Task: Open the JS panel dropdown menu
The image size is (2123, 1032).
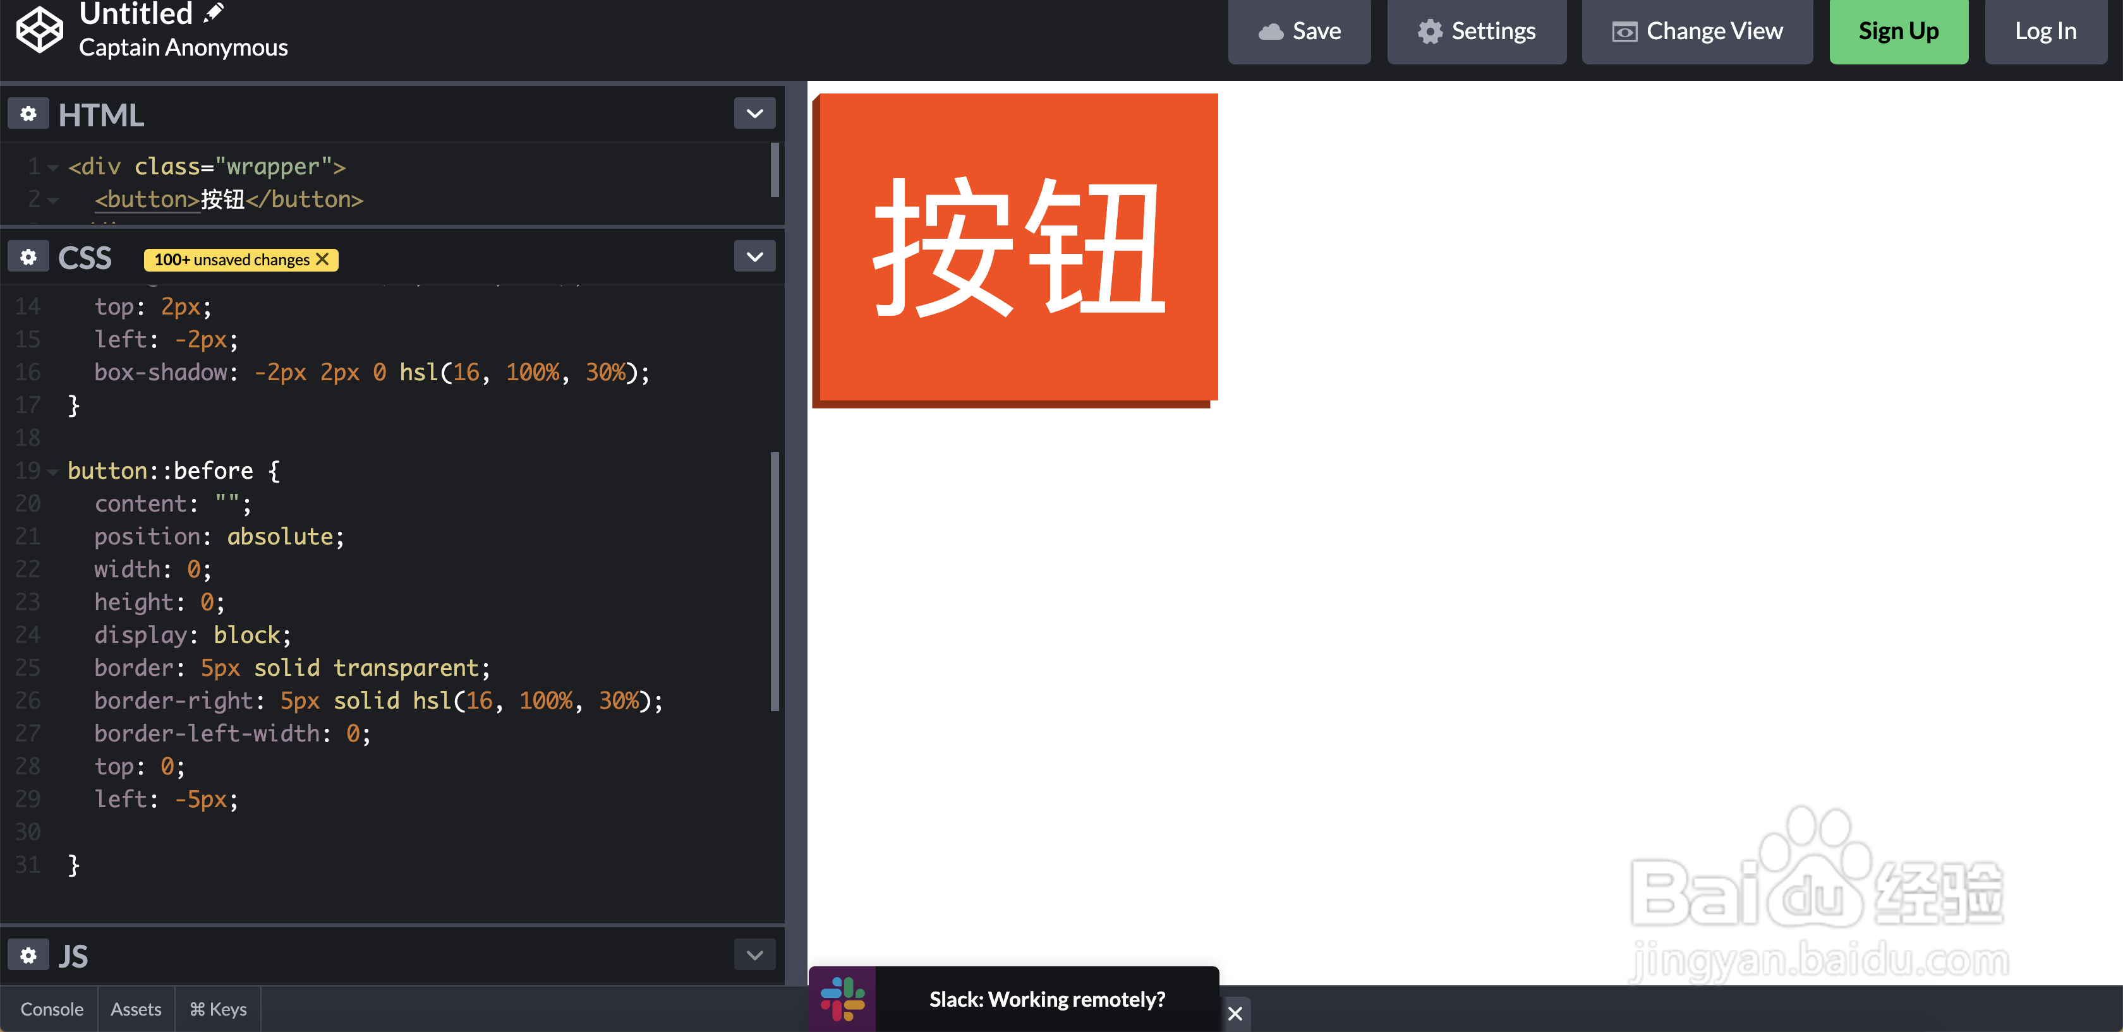Action: point(754,956)
